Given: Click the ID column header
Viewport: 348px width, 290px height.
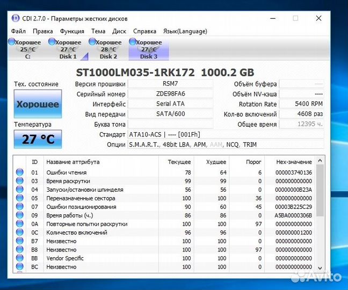Looking at the screenshot, I should [x=34, y=162].
